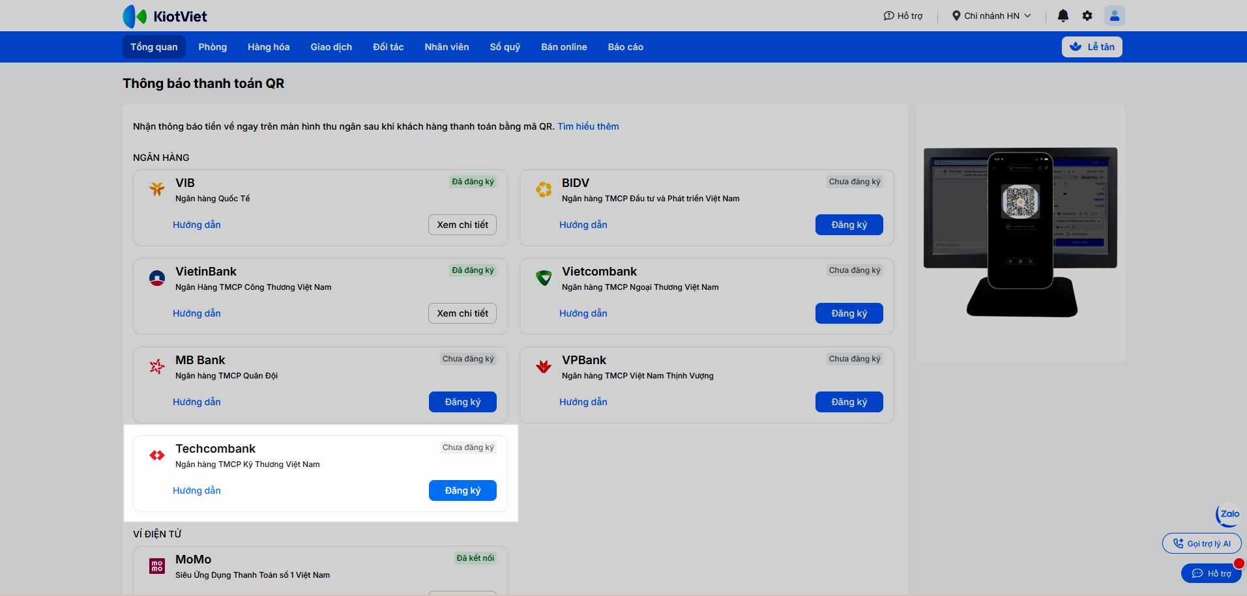Open the Báo cáo menu
This screenshot has width=1247, height=596.
click(626, 47)
